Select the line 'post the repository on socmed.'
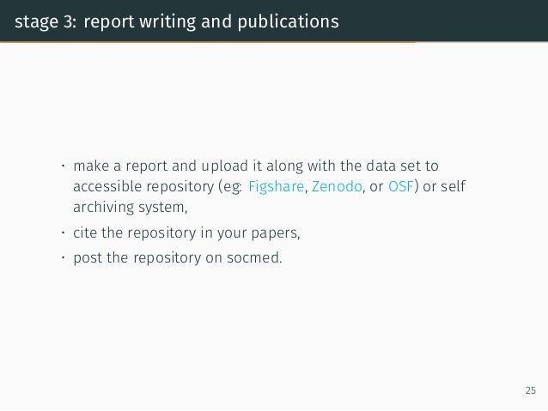The image size is (548, 411). [x=178, y=258]
